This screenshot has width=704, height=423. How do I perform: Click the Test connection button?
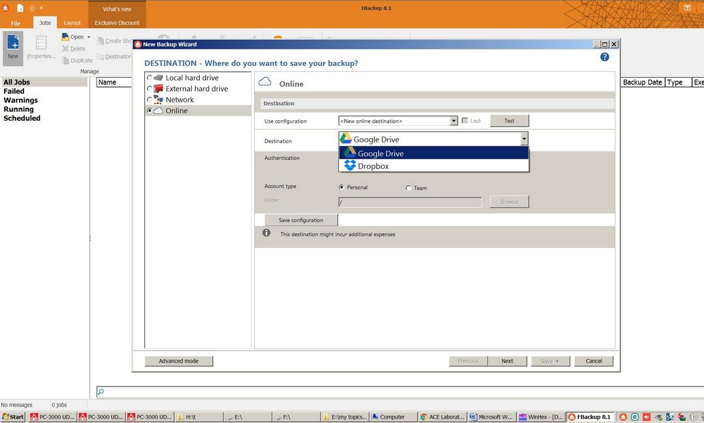[509, 121]
